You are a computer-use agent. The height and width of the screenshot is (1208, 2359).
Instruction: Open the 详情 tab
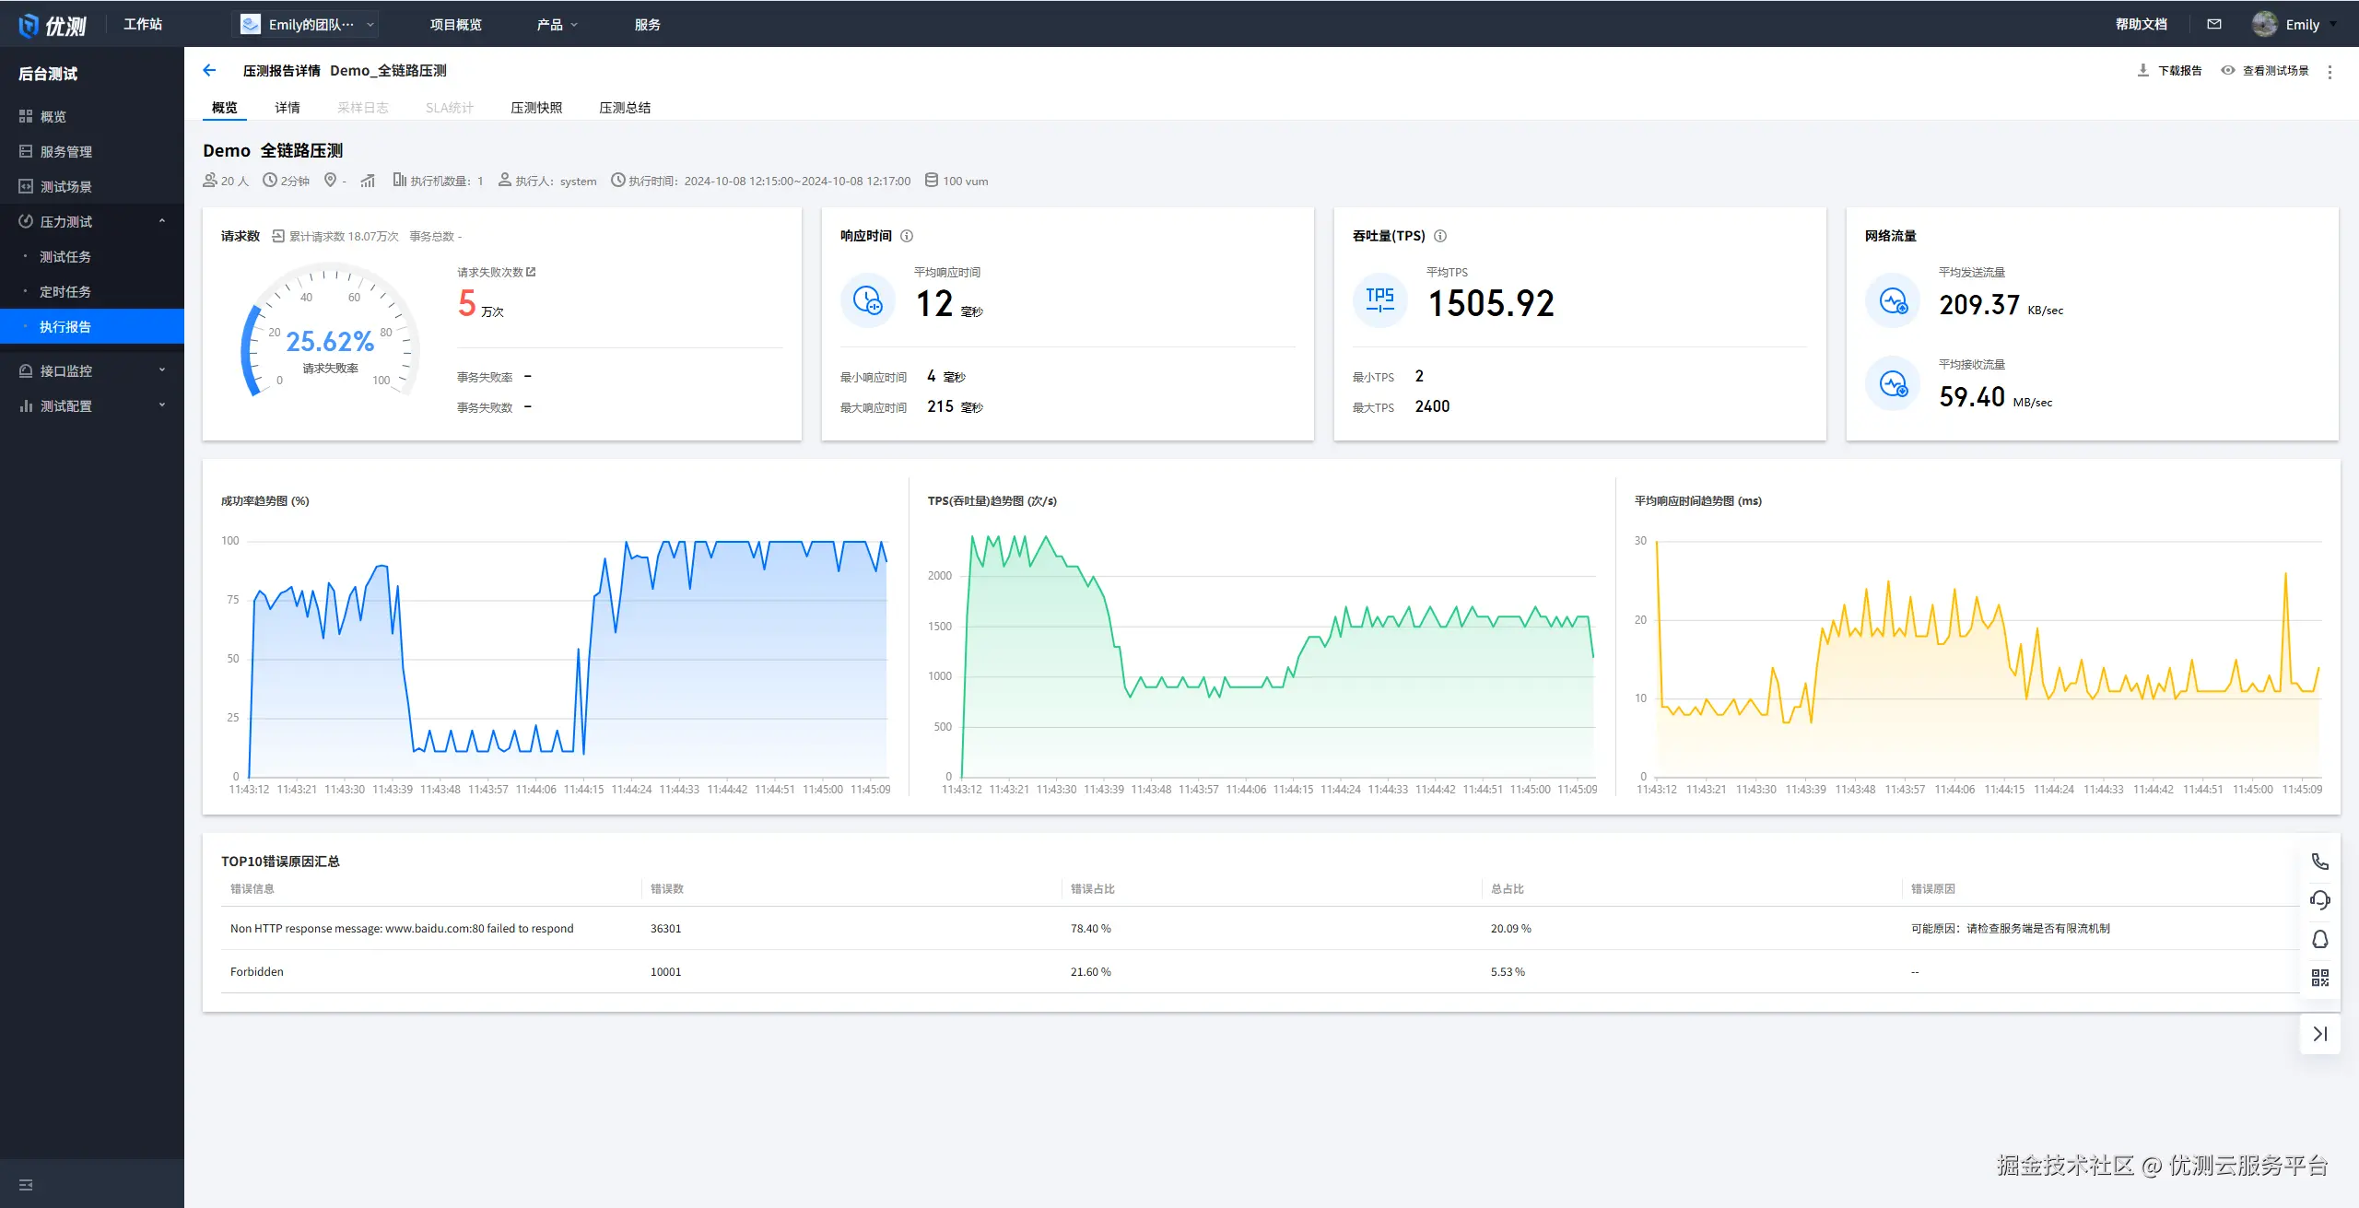click(288, 108)
